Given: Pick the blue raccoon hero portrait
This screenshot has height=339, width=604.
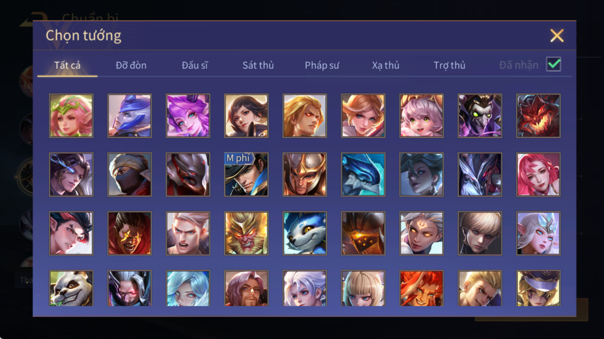Looking at the screenshot, I should pos(305,233).
